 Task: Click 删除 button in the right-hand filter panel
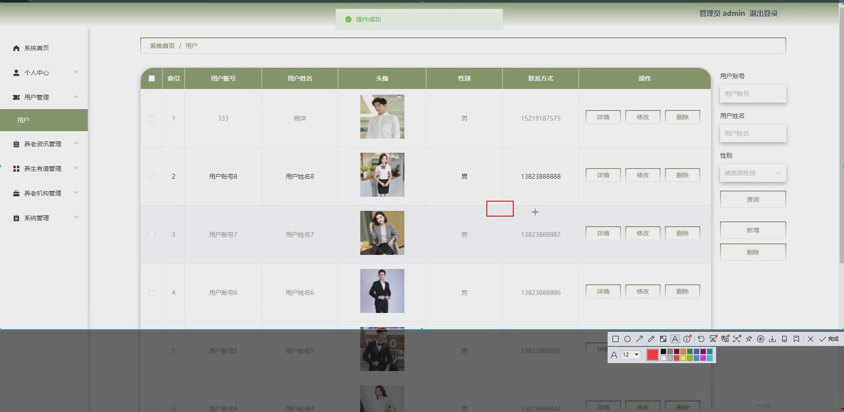[x=753, y=252]
